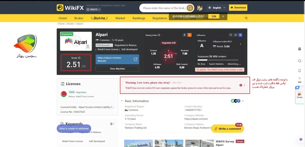This screenshot has width=305, height=147.
Task: Click the third survey photo thumbnail
Action: [200, 143]
